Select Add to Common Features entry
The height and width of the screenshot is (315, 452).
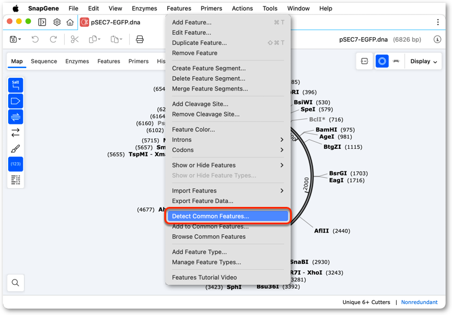click(228, 227)
